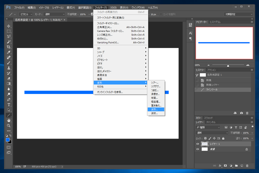Viewport: 259px width, 173px height.
Task: Set history brush source at 新規 state
Action: [x=197, y=80]
